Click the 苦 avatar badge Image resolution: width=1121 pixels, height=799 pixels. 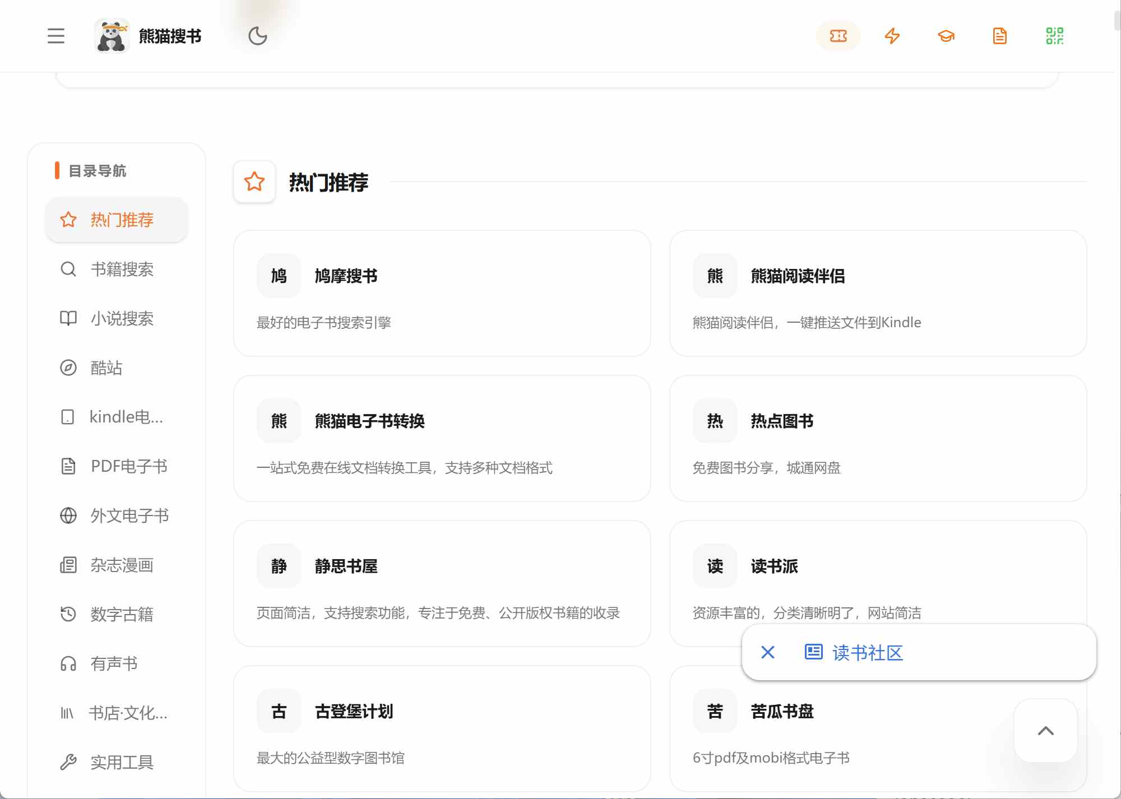click(x=715, y=711)
